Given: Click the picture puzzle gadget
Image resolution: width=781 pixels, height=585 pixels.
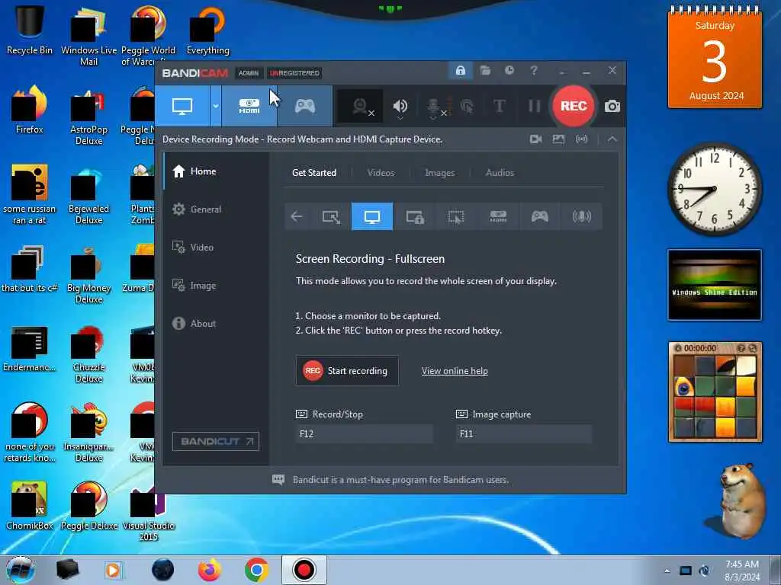Looking at the screenshot, I should (x=715, y=392).
